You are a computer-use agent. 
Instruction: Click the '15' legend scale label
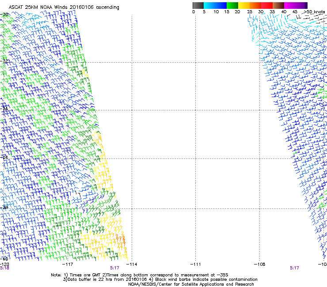tap(227, 12)
